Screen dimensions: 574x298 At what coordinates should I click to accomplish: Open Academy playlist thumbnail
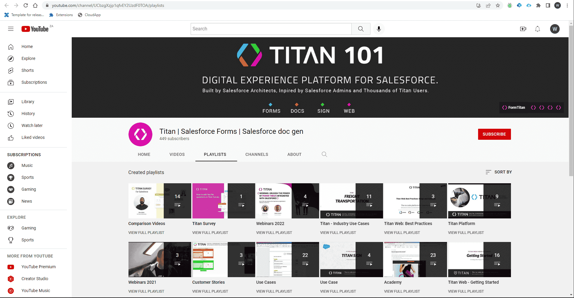[416, 260]
